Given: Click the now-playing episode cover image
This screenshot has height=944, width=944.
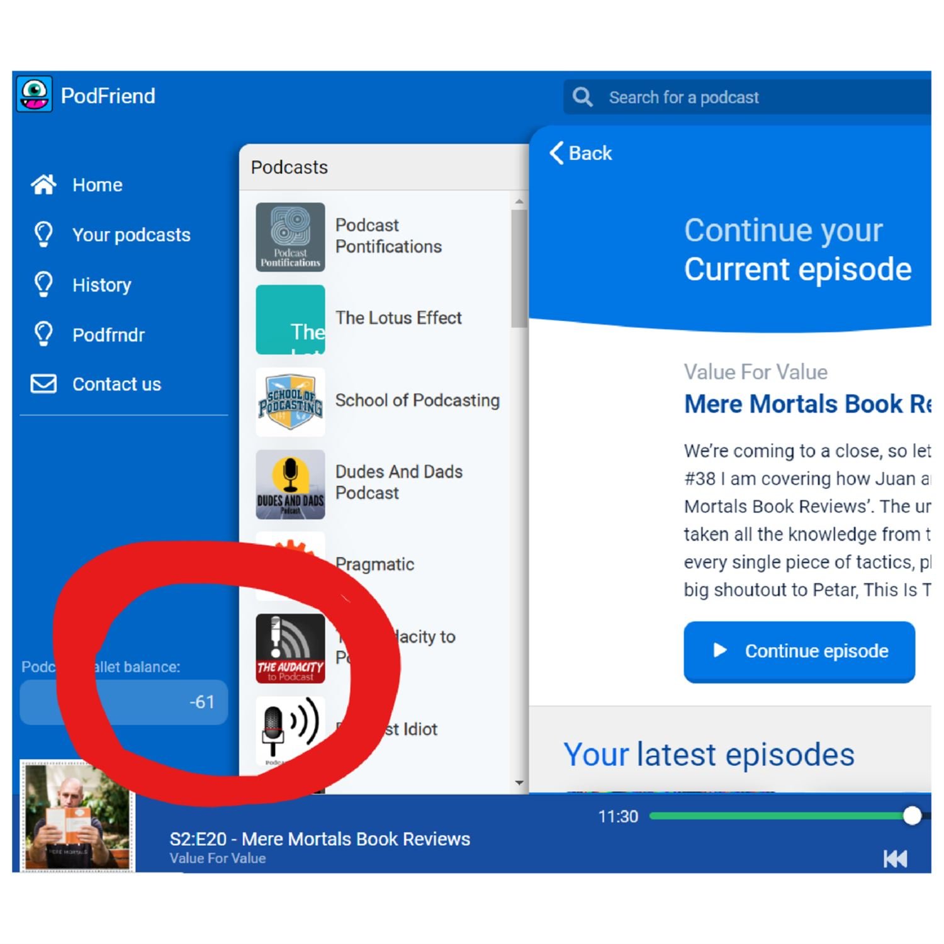Looking at the screenshot, I should 77,816.
